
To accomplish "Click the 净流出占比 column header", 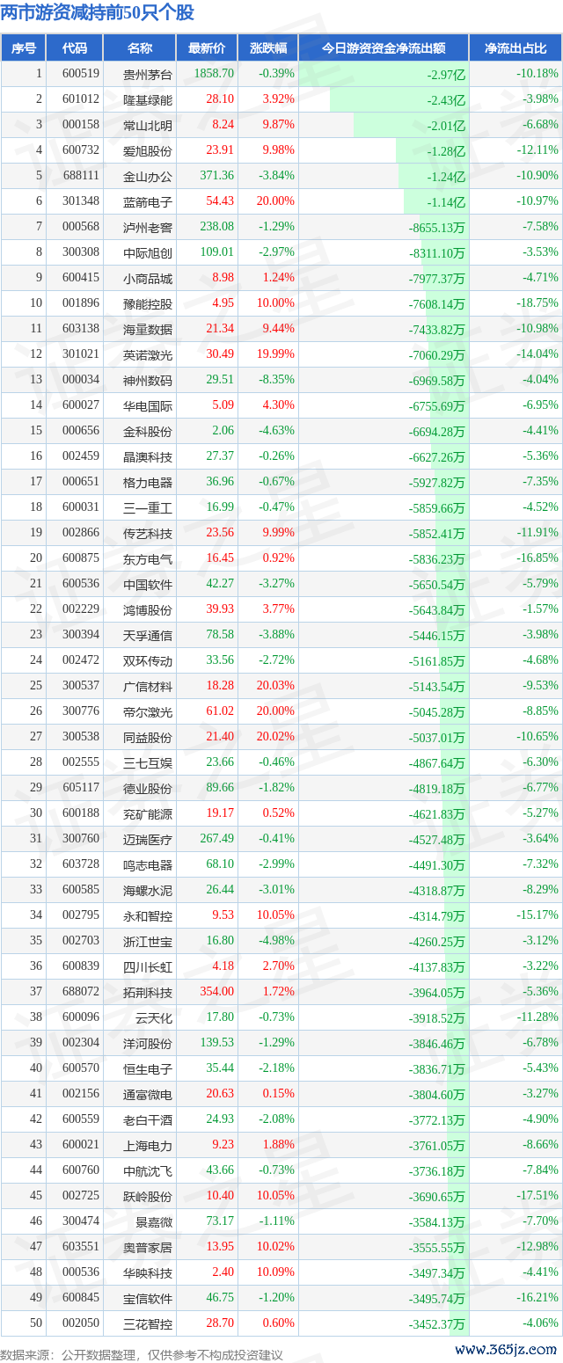I will pos(515,48).
